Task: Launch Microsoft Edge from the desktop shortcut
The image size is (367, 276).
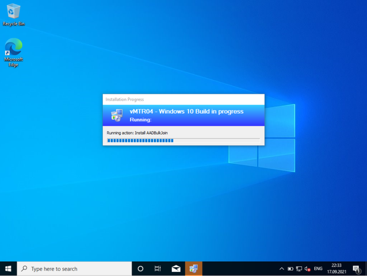Action: tap(13, 52)
